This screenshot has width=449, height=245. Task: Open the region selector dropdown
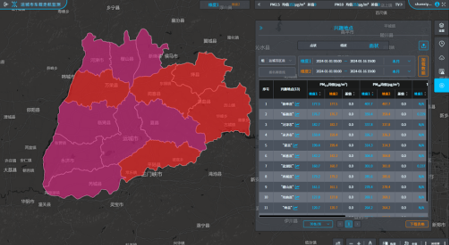[x=277, y=60]
